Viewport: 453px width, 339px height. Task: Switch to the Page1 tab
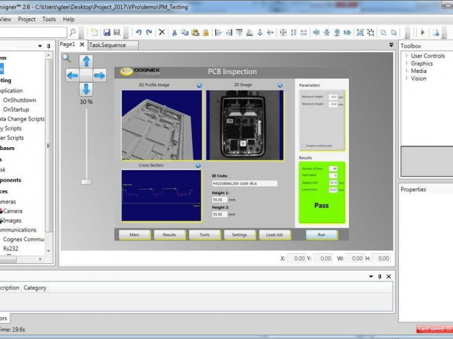[x=67, y=45]
